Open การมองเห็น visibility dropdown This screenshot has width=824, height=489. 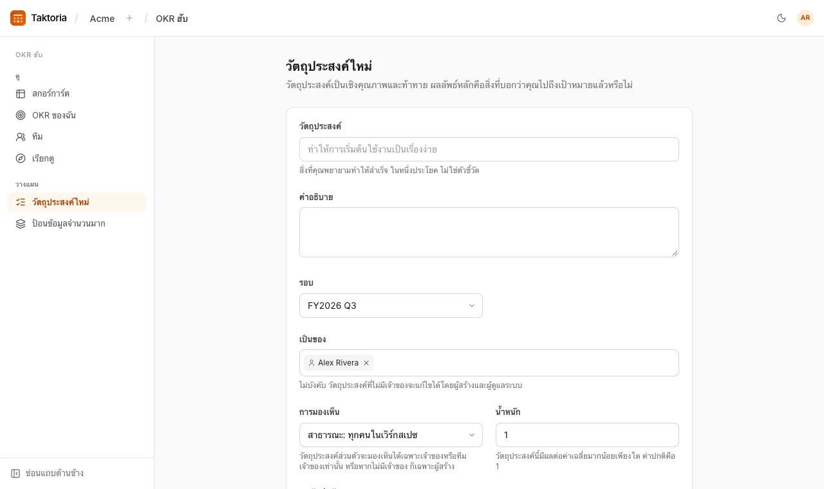pyautogui.click(x=391, y=435)
